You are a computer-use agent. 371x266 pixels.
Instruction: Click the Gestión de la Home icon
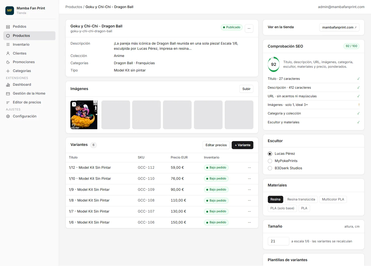point(8,94)
